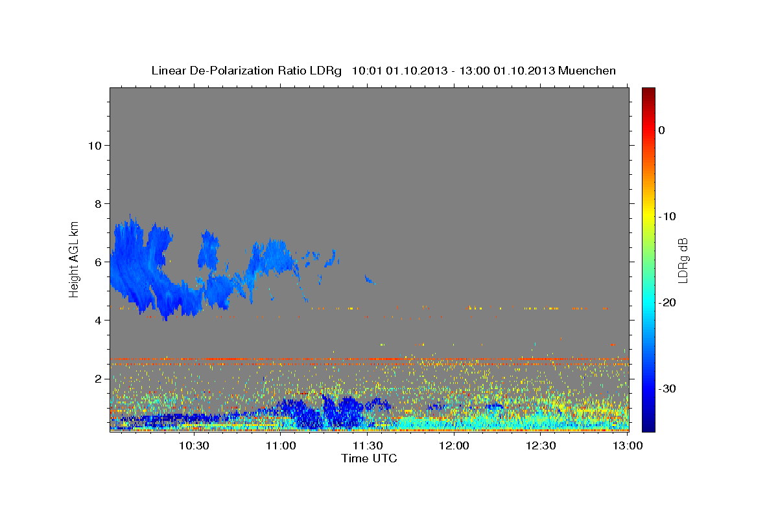Click the 10:30 time tick label

tap(193, 446)
